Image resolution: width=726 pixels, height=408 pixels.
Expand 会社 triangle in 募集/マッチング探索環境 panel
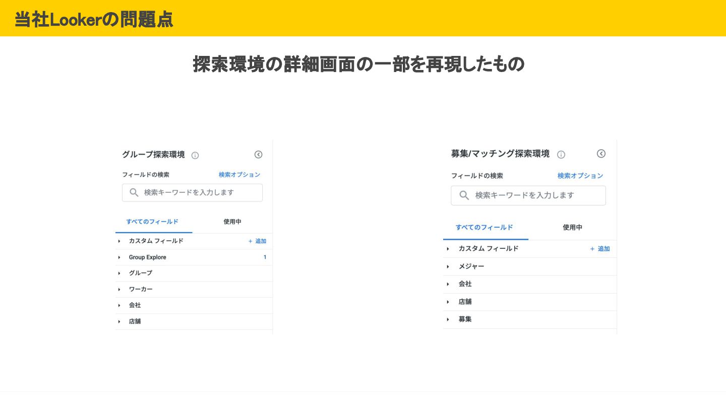coord(448,284)
